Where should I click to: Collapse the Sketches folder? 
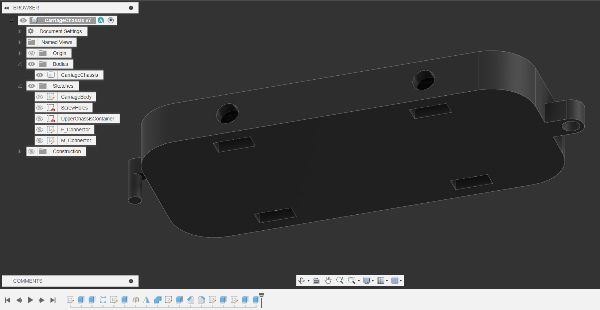click(x=20, y=86)
